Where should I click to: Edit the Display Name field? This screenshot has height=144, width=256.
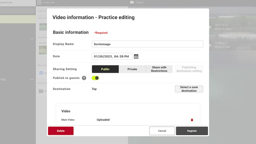tap(147, 44)
